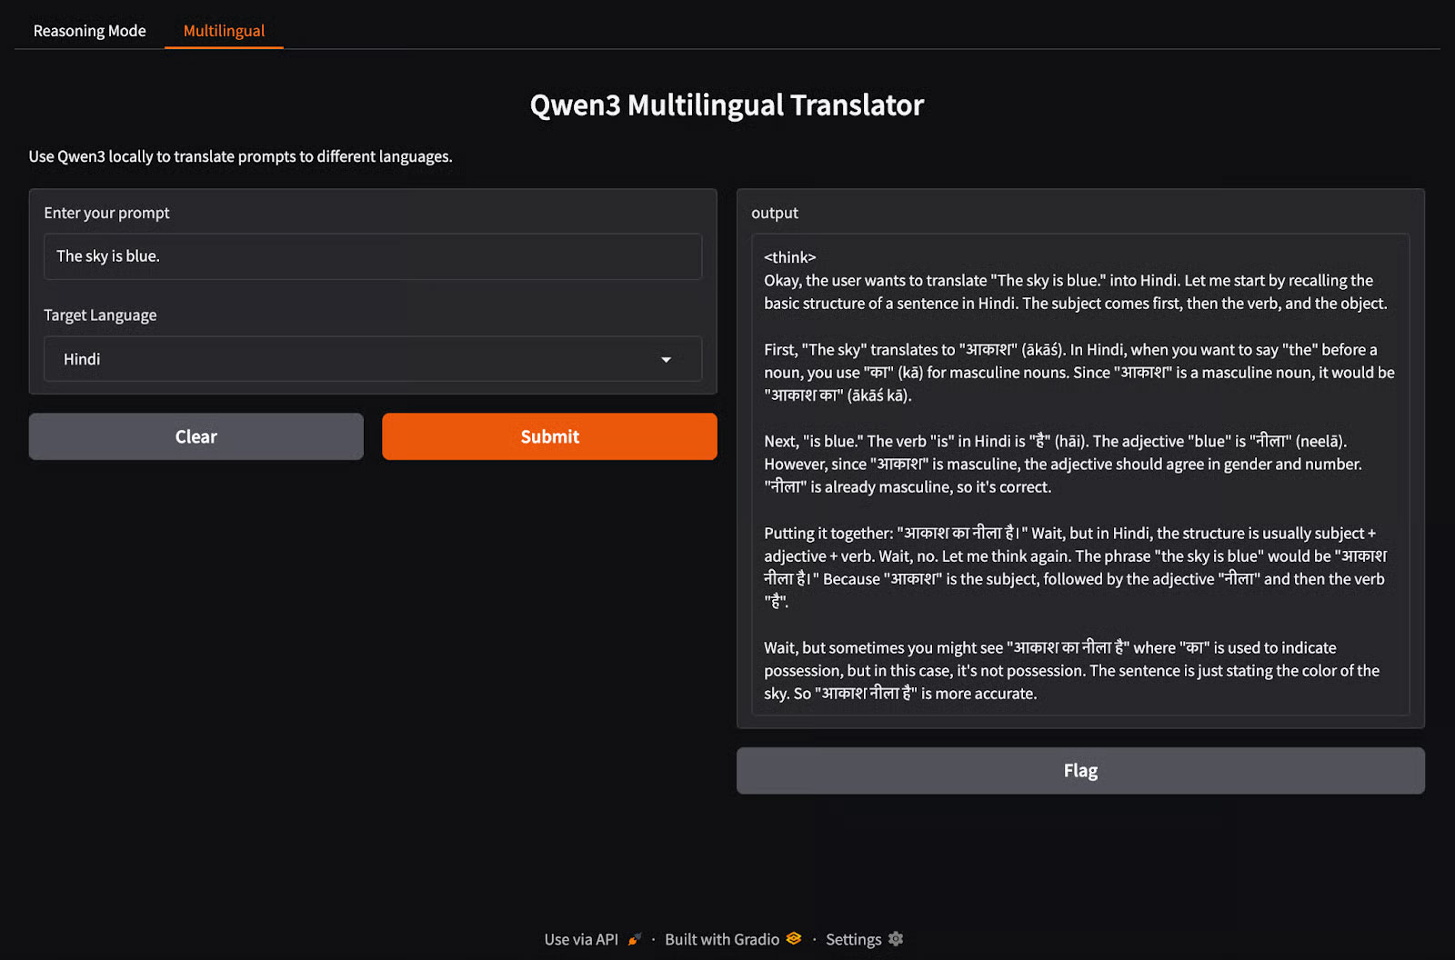Click the '<think>' tag in the output
Screen dimensions: 1455x960
(790, 257)
